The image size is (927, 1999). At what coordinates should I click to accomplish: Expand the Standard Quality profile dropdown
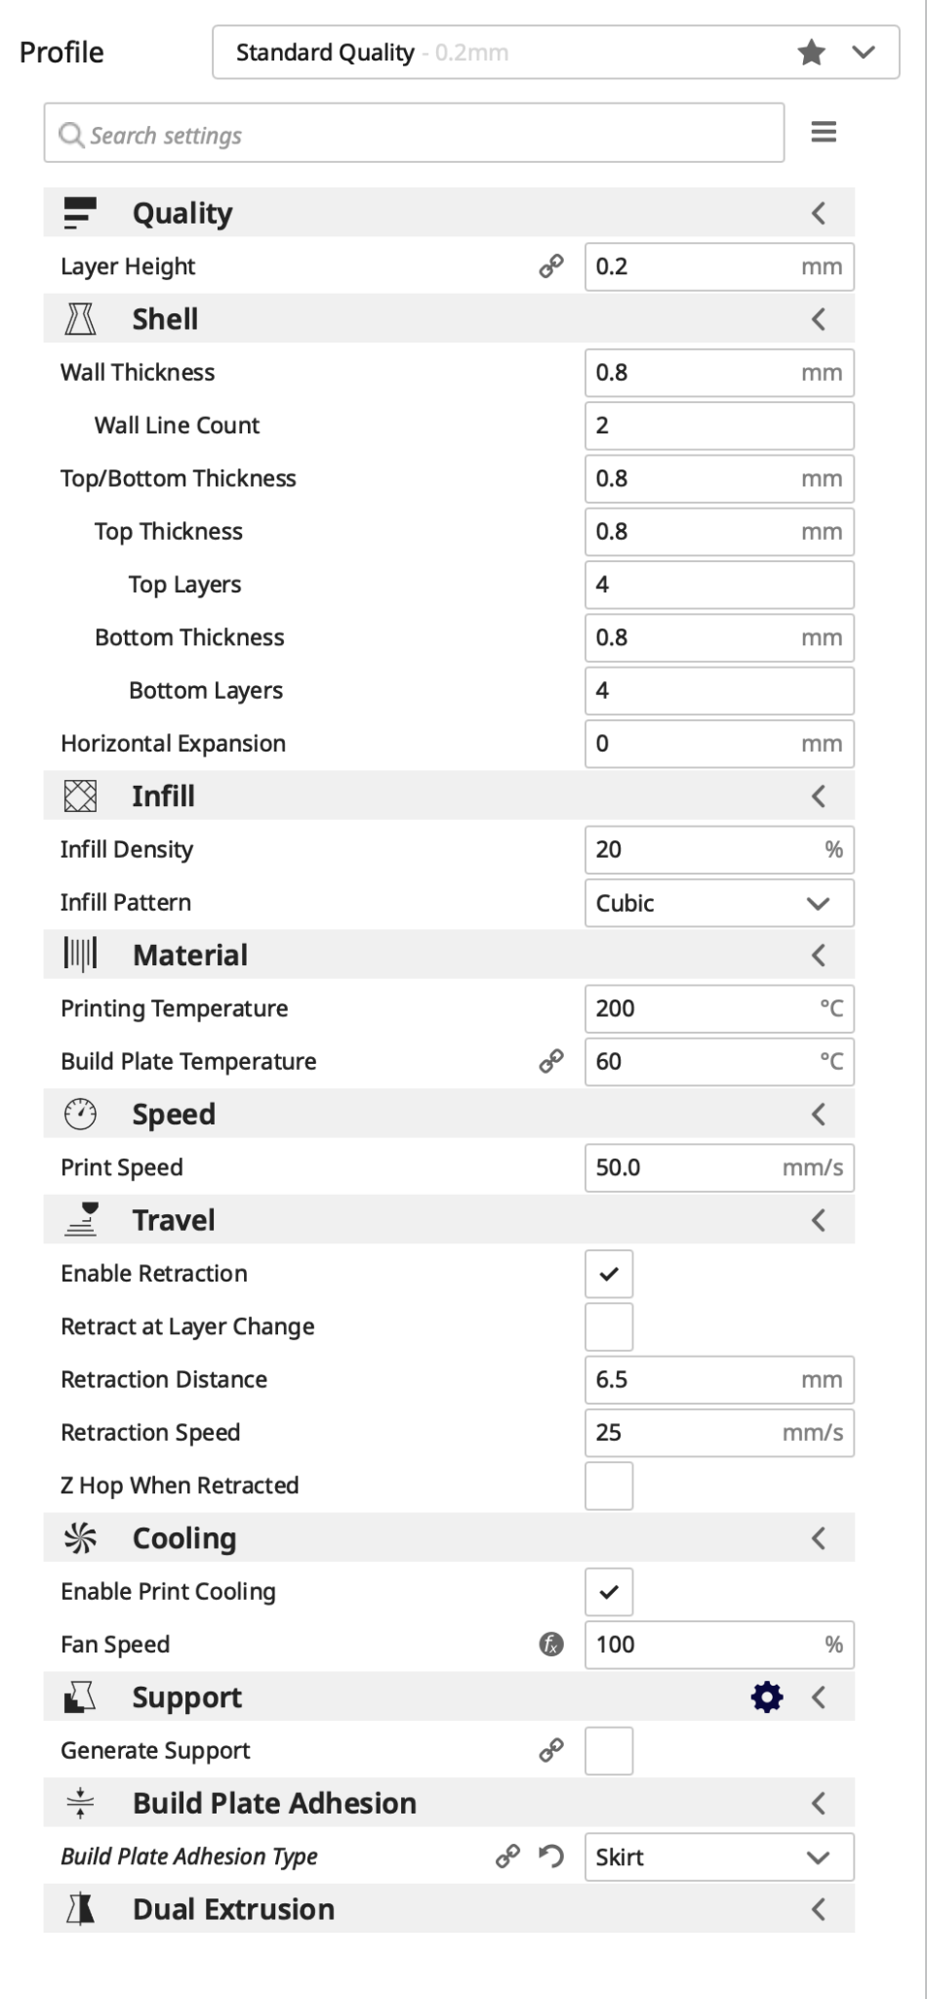click(864, 53)
